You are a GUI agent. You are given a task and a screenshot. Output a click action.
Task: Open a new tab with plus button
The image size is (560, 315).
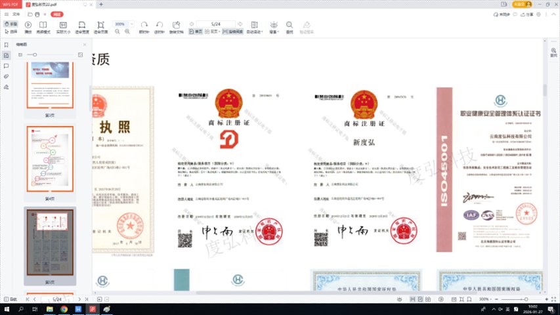pos(101,5)
